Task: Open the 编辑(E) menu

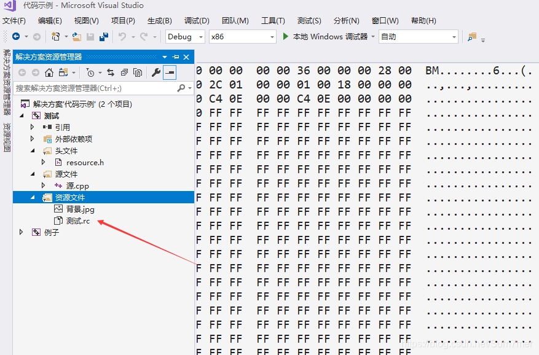Action: pos(50,21)
